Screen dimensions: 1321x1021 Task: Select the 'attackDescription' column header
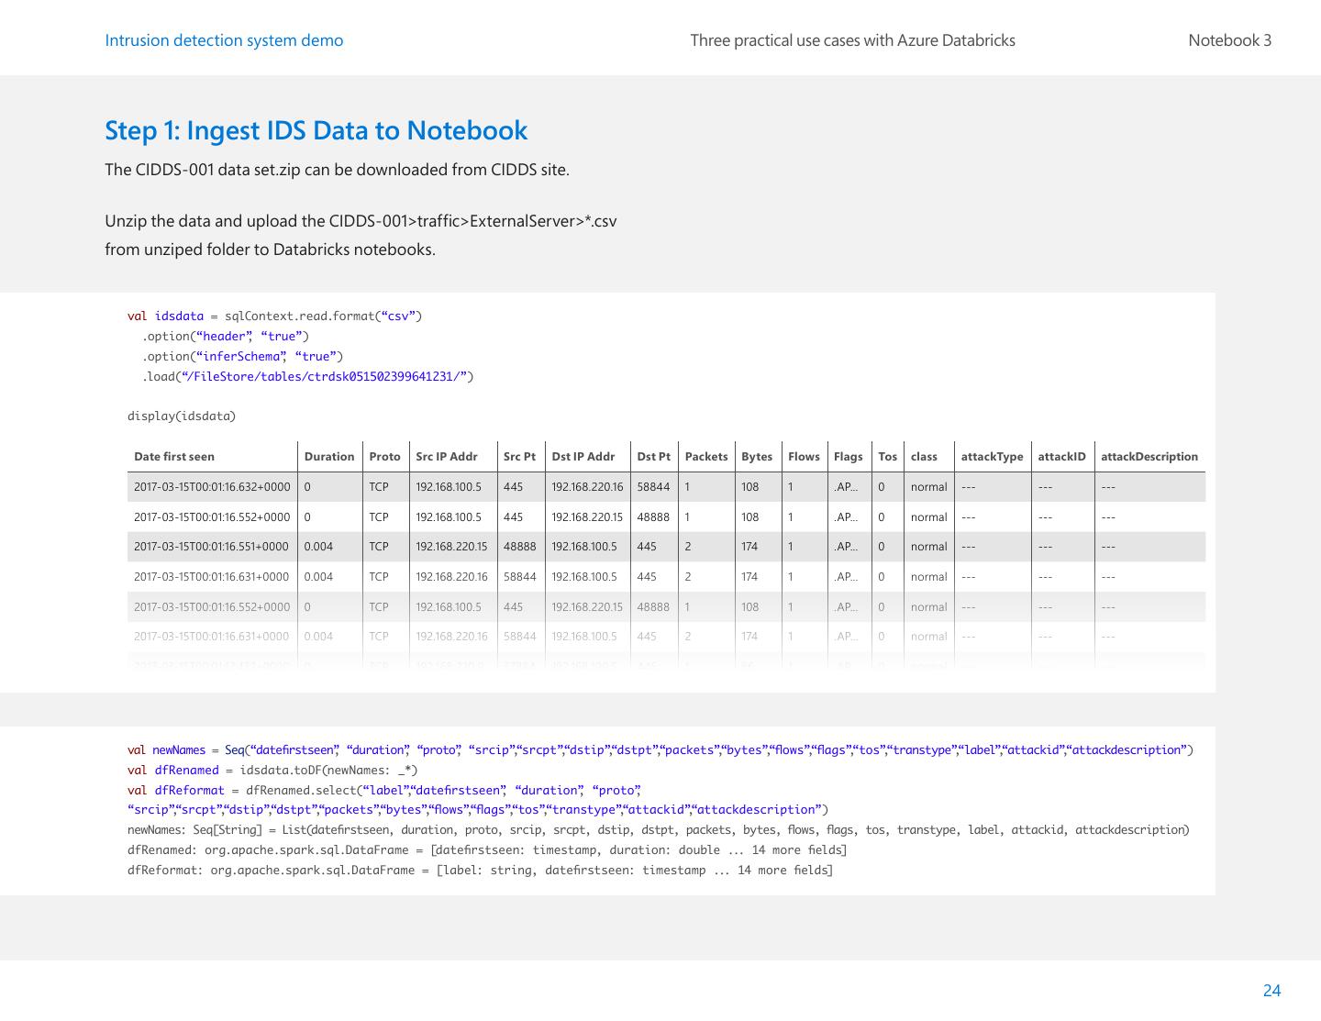[x=1149, y=457]
